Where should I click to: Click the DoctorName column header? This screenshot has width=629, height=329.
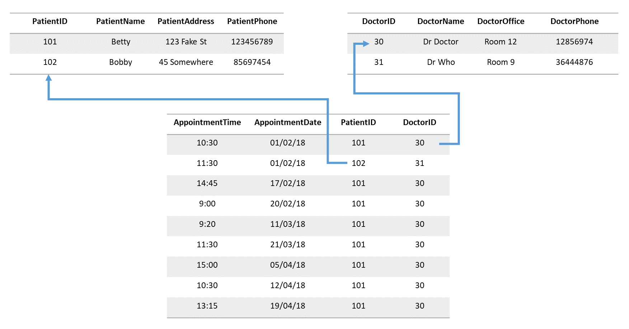tap(441, 22)
